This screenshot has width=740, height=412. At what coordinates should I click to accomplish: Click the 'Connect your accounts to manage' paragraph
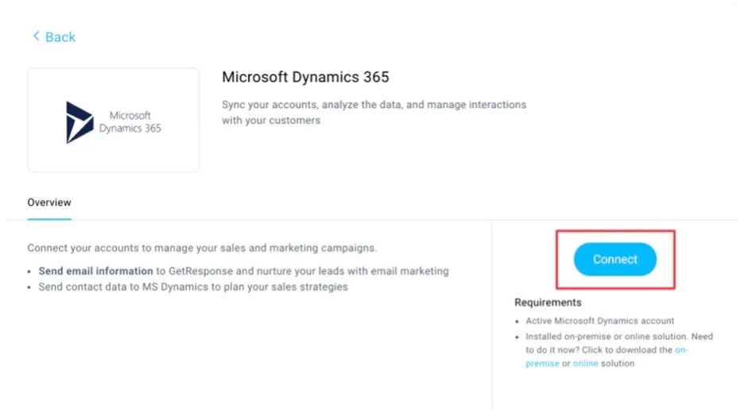pos(201,248)
